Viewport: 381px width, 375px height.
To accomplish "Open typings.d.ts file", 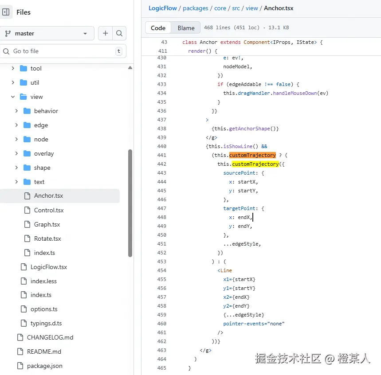I will 46,324.
